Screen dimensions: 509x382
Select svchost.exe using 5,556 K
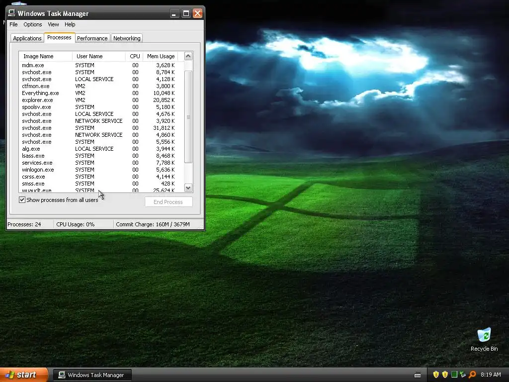101,142
